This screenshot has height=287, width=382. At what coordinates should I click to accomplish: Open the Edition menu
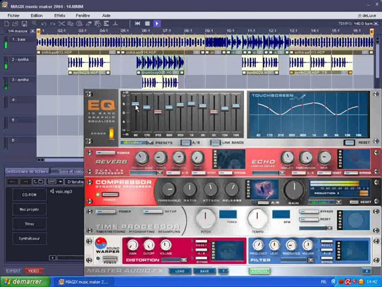37,16
